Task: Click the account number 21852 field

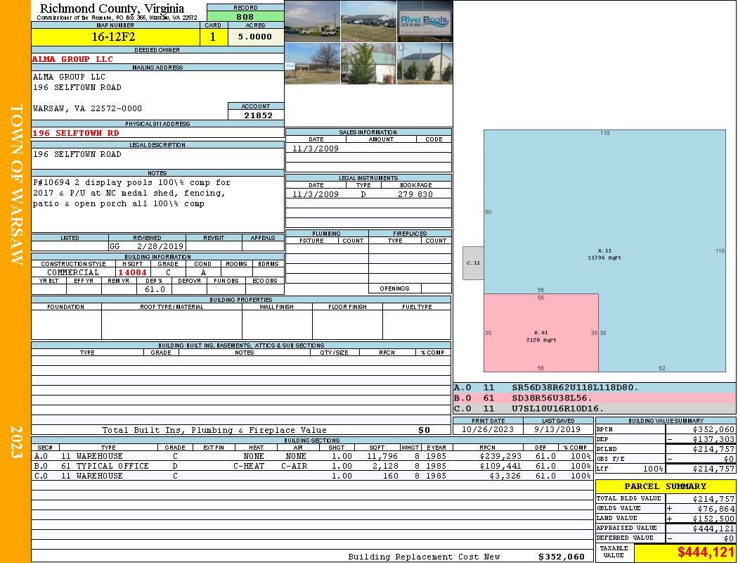Action: tap(256, 115)
